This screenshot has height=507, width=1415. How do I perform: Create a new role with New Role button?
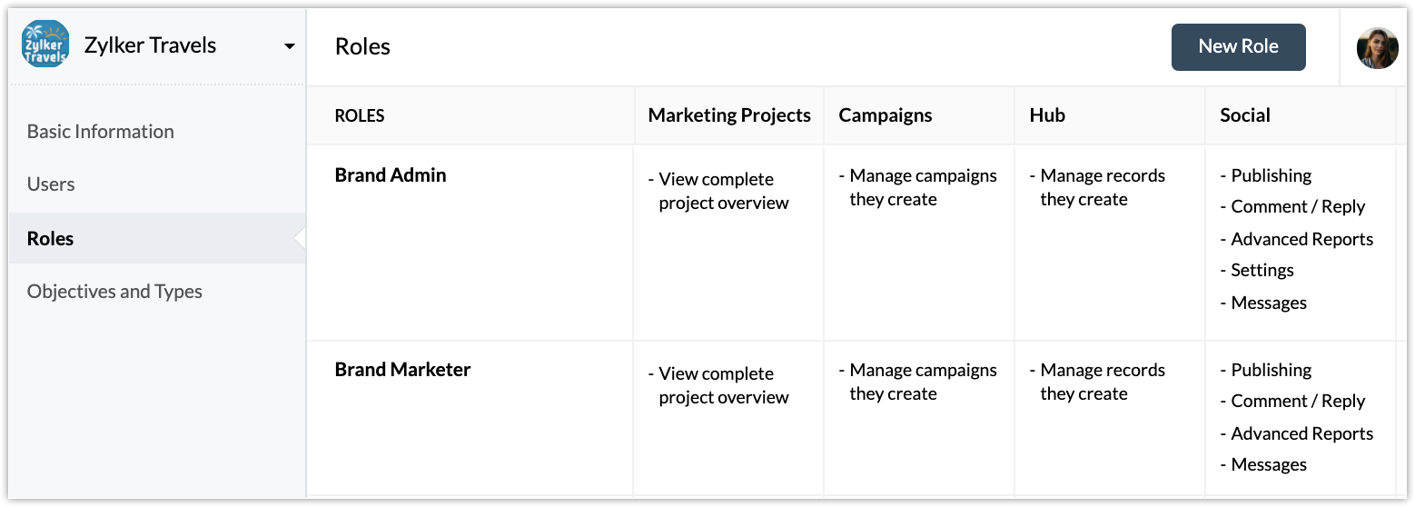pos(1238,47)
